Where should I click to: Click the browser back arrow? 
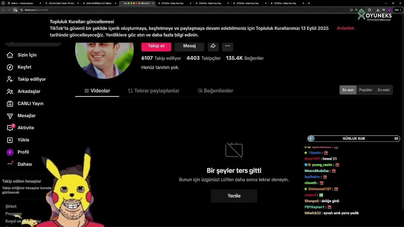tap(3, 10)
